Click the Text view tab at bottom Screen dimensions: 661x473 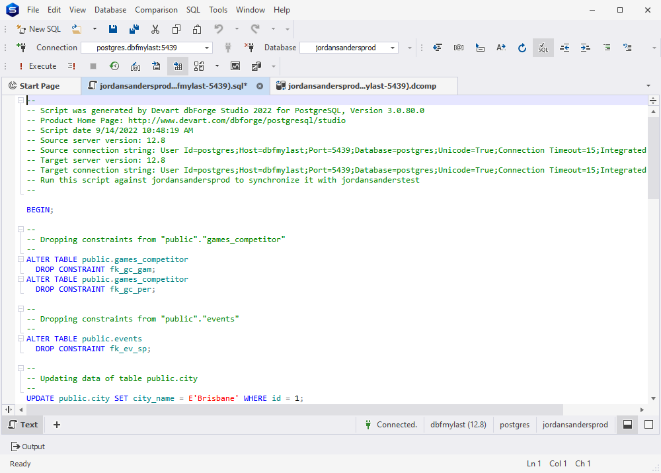point(22,425)
